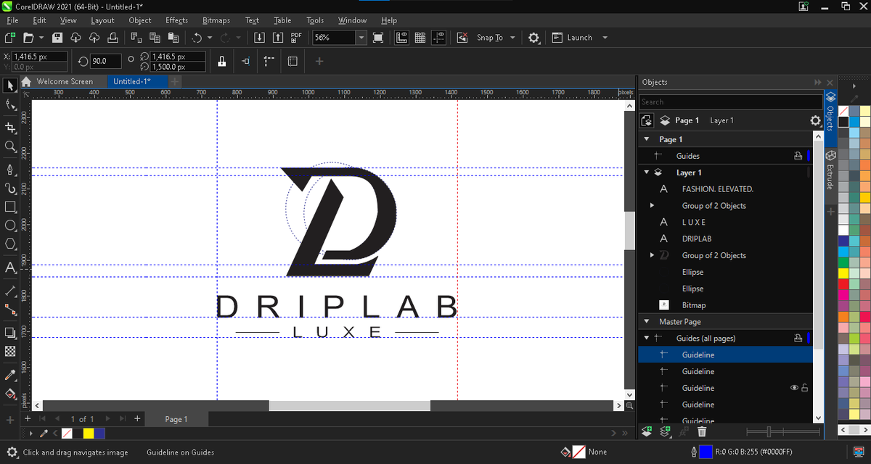This screenshot has width=871, height=464.
Task: Click the Save icon in toolbar
Action: pyautogui.click(x=57, y=38)
